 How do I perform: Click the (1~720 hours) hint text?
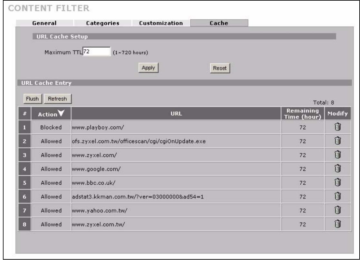(x=130, y=53)
